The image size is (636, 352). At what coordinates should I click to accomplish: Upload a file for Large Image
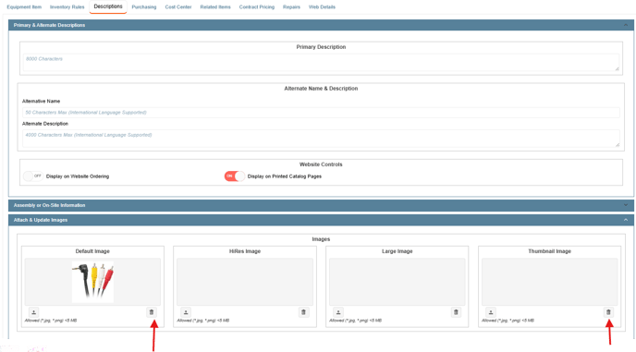point(338,312)
